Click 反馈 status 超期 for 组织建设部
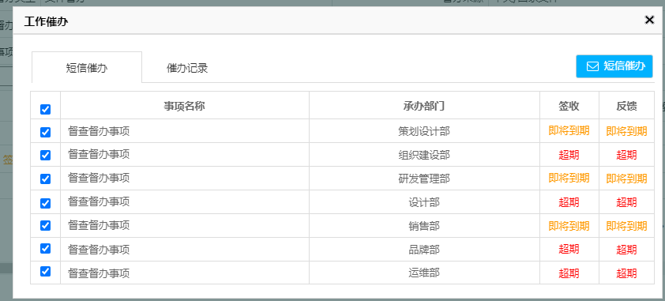Viewport: 665px width, 301px height. pos(627,155)
